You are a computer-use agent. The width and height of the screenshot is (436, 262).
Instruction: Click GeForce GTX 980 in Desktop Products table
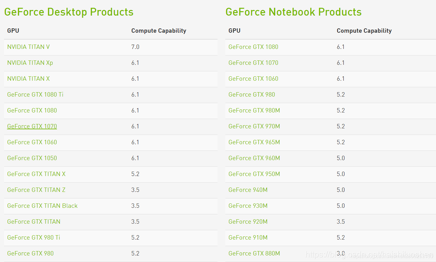point(30,254)
